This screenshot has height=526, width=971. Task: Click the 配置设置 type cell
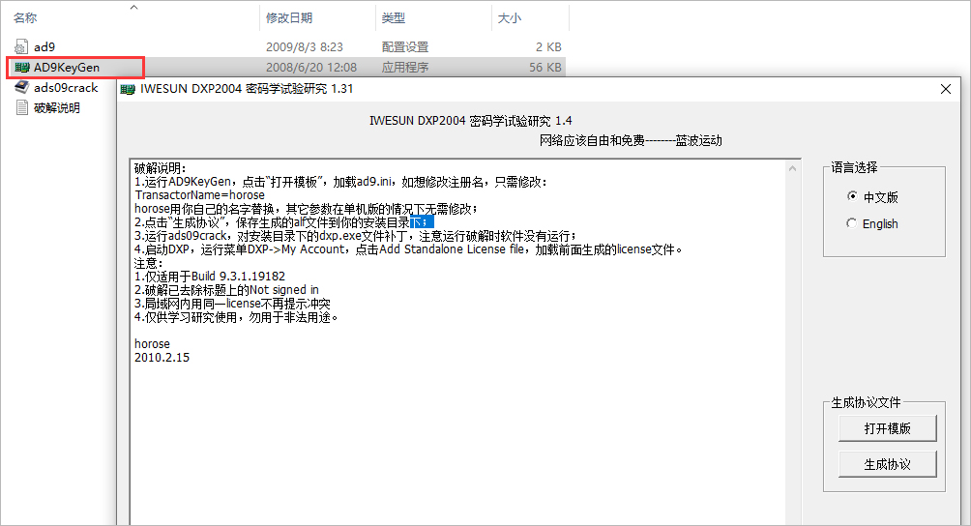point(405,47)
